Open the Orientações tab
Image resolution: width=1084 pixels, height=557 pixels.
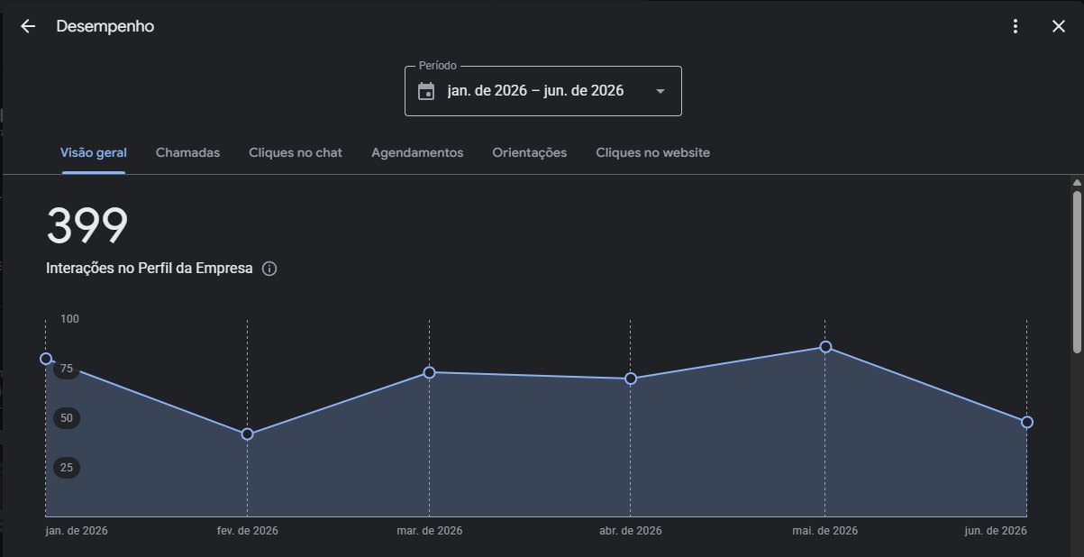click(x=530, y=152)
